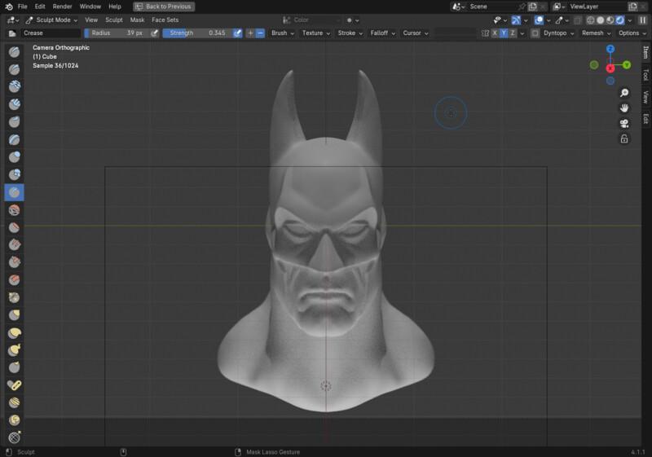Switch to rendered viewport shading
This screenshot has height=457, width=652.
coord(620,20)
